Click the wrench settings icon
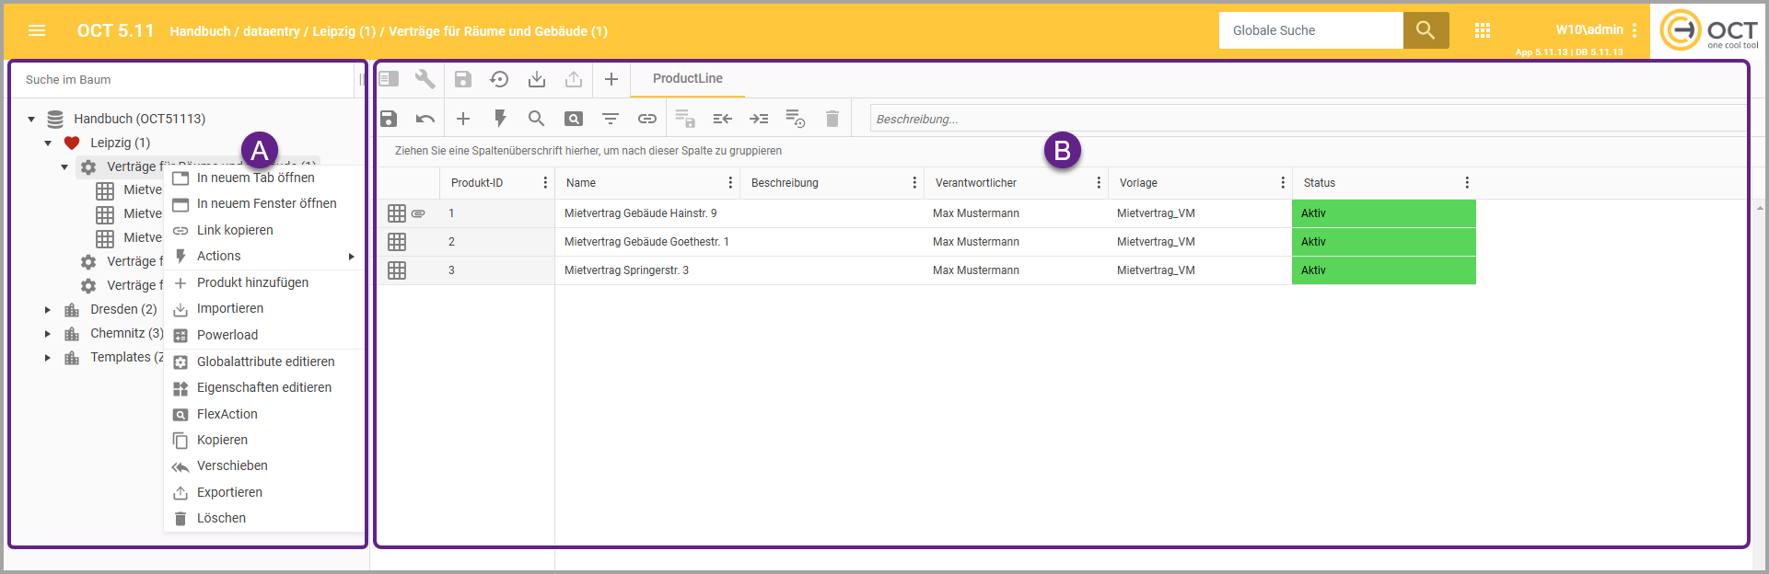1769x574 pixels. point(425,79)
